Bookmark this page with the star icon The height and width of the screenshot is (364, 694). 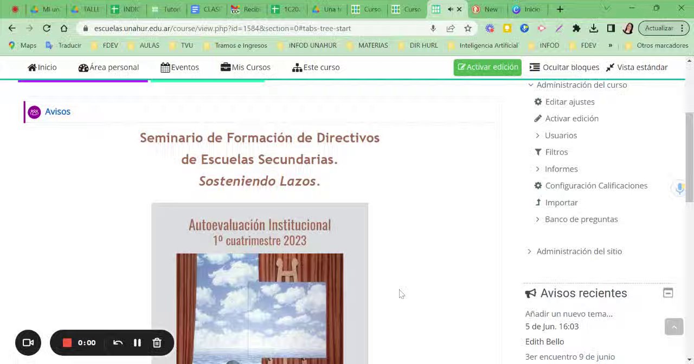click(x=468, y=28)
